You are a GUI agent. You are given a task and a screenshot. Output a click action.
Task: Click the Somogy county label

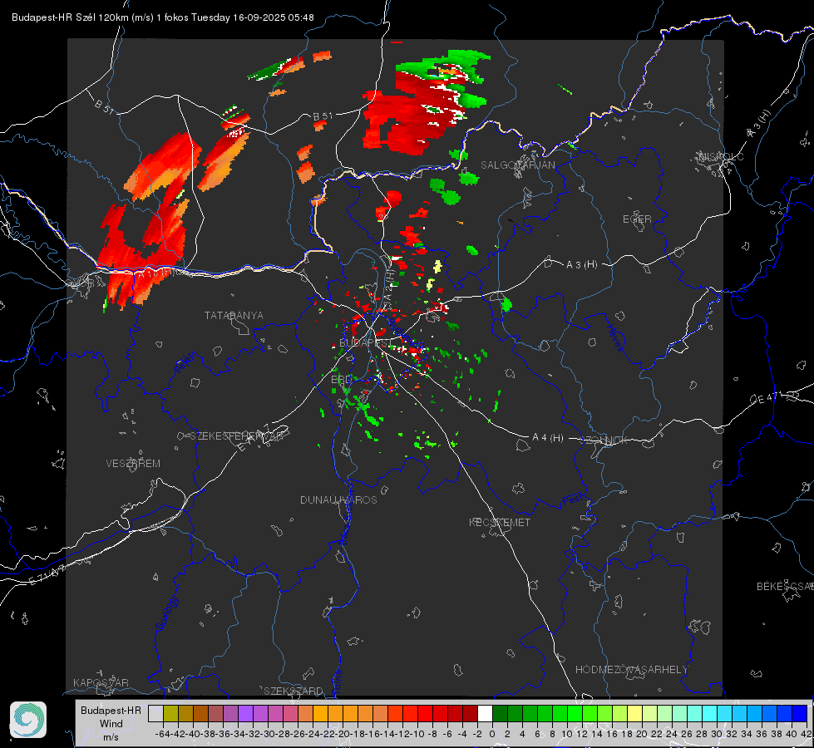[x=166, y=613]
